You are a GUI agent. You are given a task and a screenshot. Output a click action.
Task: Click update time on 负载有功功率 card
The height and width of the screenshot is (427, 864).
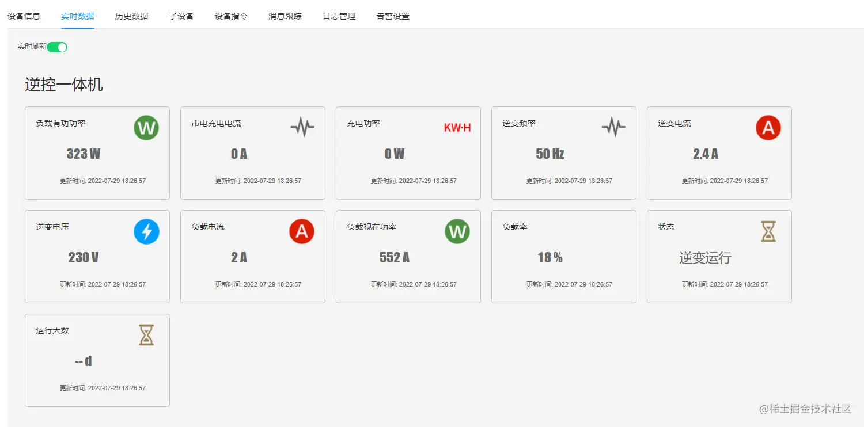(x=103, y=181)
